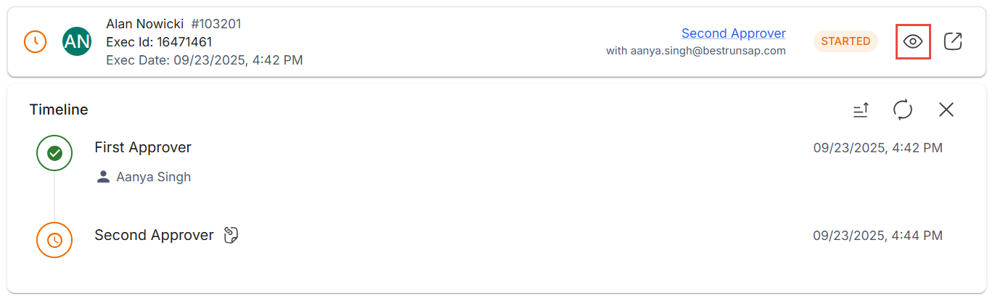Image resolution: width=995 pixels, height=298 pixels.
Task: Open the Second Approver link
Action: point(733,33)
